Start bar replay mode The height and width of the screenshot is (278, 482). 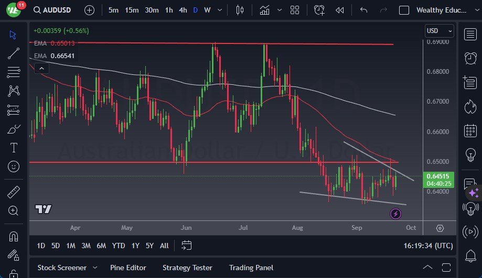[340, 10]
